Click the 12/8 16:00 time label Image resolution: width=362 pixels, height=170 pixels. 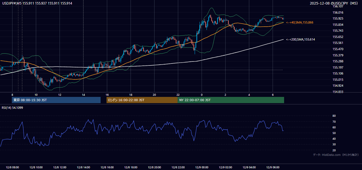[107, 167]
